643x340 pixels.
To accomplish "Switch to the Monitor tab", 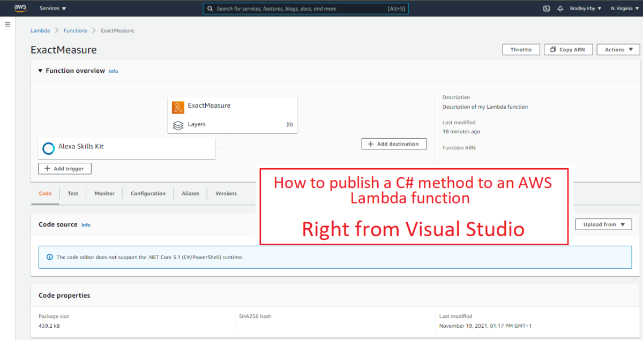I will (x=104, y=193).
